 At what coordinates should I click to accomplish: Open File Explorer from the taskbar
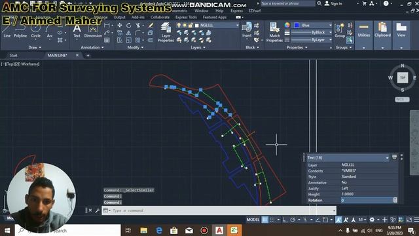[144, 230]
